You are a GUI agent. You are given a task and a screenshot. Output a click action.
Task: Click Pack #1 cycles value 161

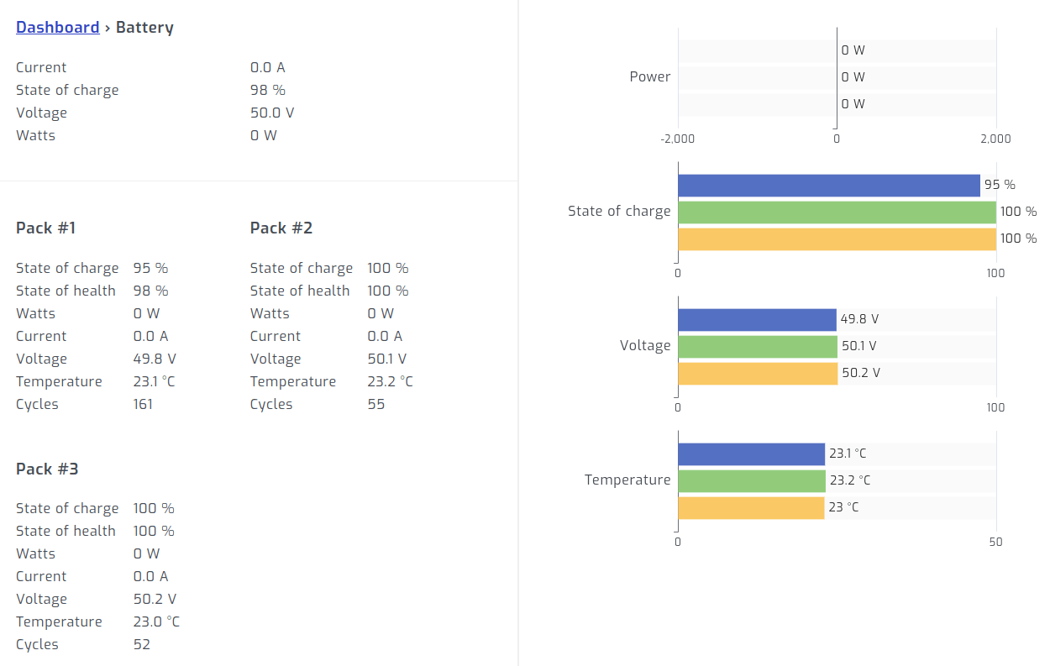(143, 404)
